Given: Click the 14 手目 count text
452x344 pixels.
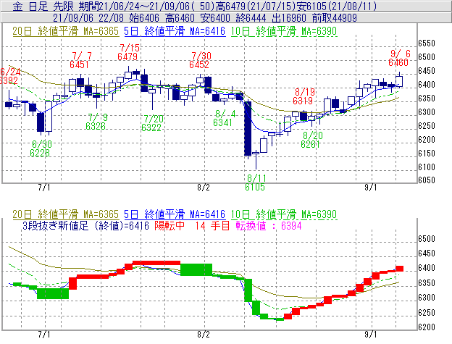Looking at the screenshot, I should [212, 225].
